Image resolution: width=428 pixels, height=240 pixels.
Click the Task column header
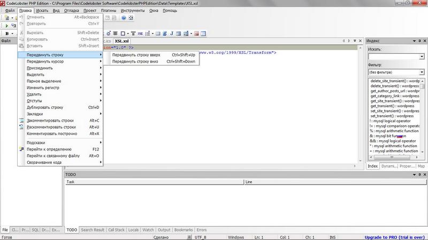click(154, 182)
